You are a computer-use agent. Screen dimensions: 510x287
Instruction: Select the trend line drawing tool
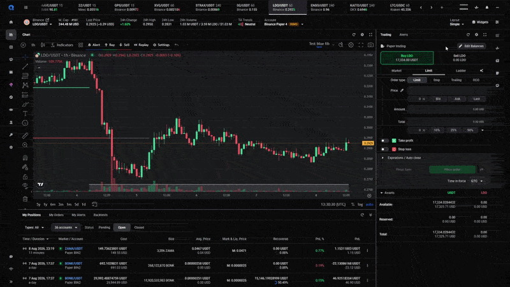click(25, 67)
